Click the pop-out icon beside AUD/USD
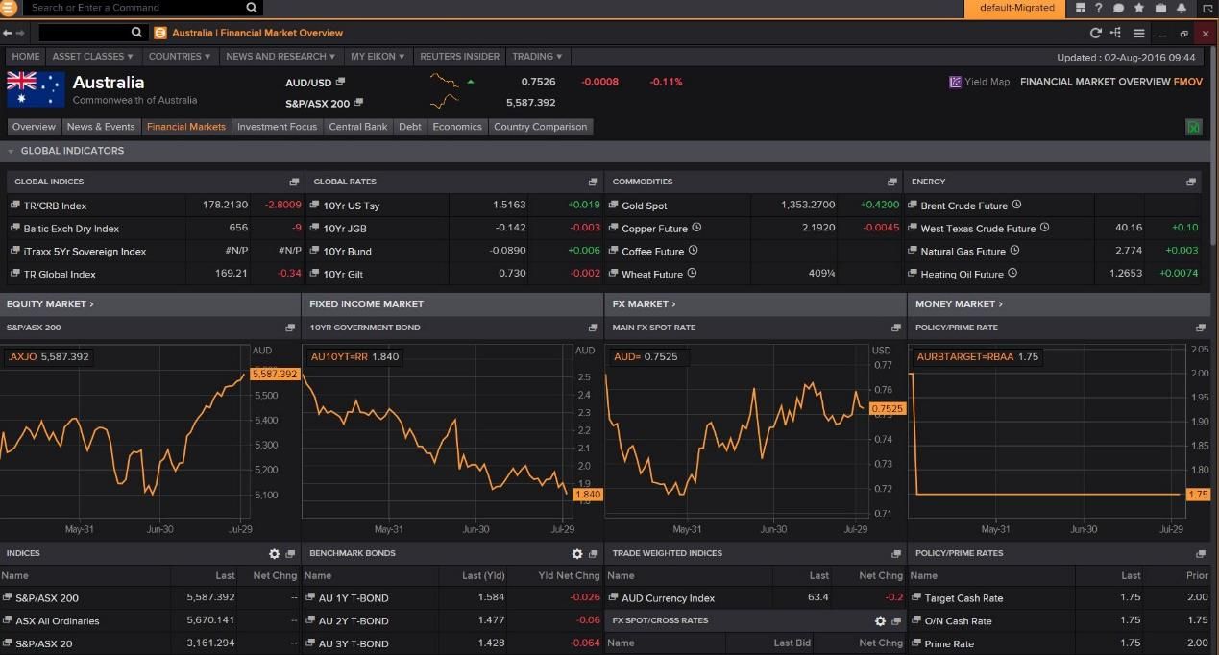 (340, 82)
